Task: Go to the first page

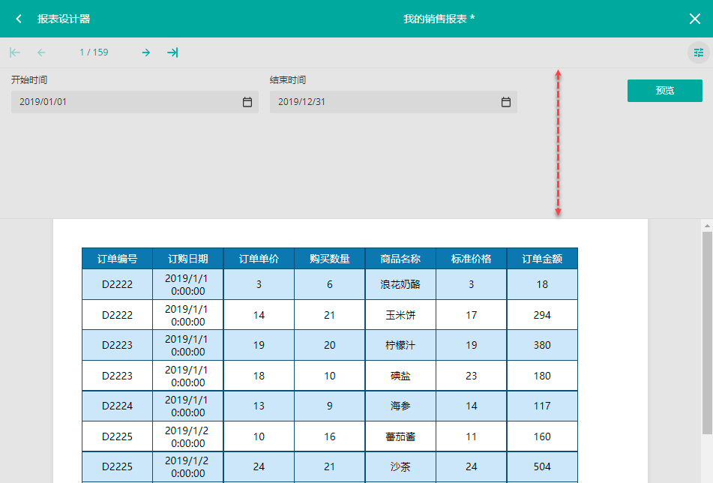Action: coord(15,52)
